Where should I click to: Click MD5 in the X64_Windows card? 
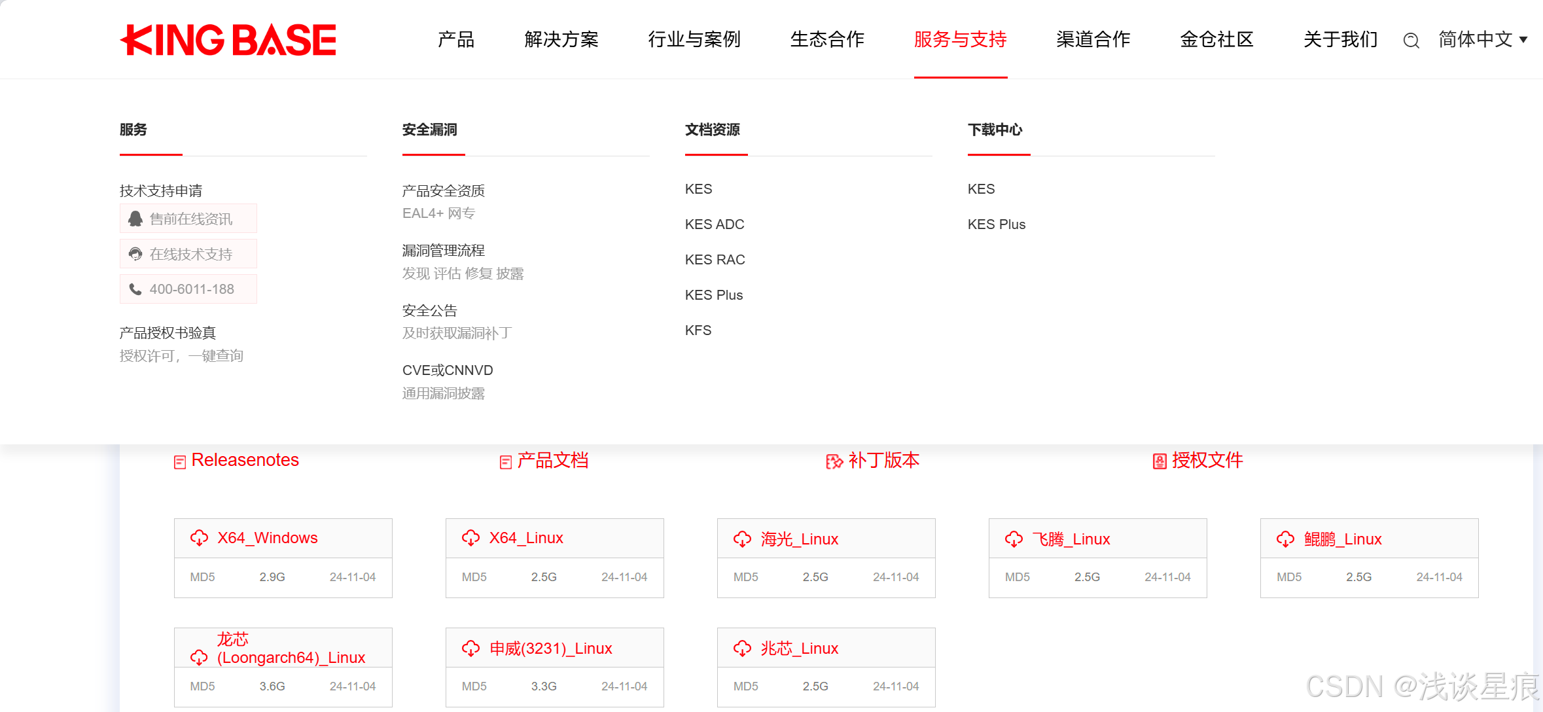(x=203, y=577)
